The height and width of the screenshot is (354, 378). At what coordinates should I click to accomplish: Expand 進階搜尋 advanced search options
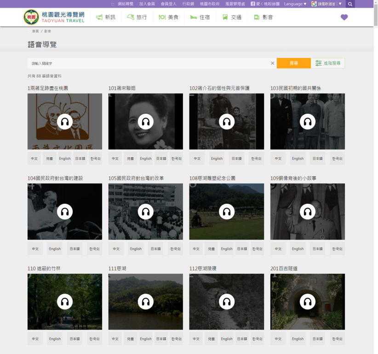[x=328, y=63]
